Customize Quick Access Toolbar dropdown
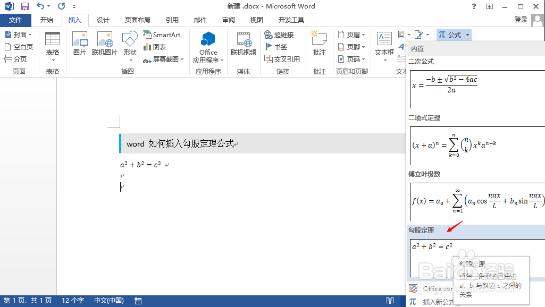Viewport: 545px width, 307px height. click(74, 6)
